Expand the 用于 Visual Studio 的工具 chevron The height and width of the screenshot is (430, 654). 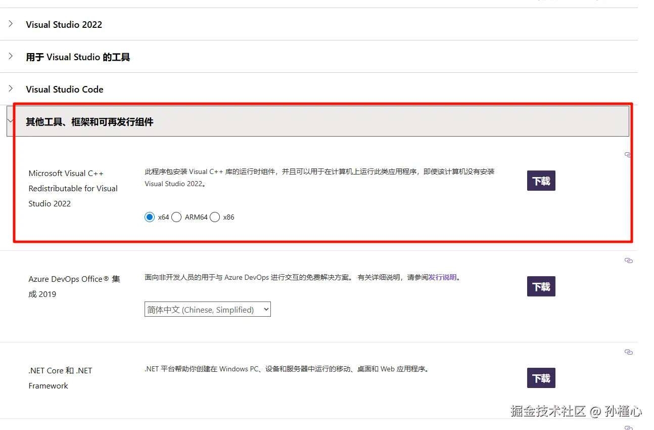click(x=11, y=56)
